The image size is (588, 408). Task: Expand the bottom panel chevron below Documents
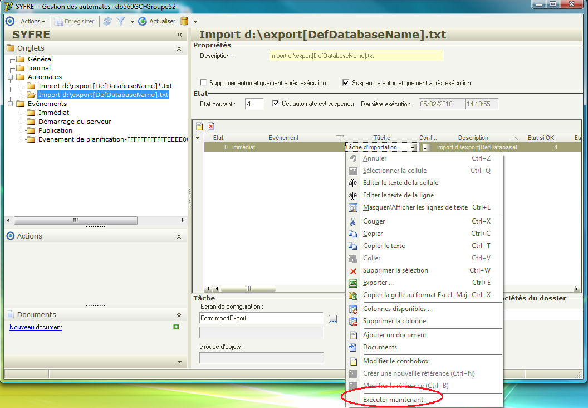tap(179, 362)
